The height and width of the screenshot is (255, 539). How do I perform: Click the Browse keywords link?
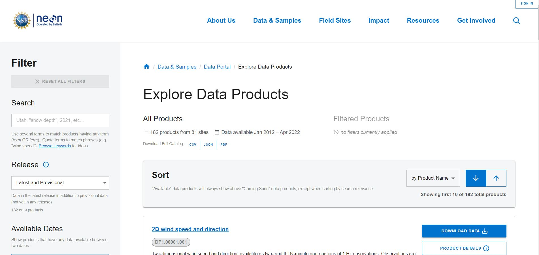point(55,146)
